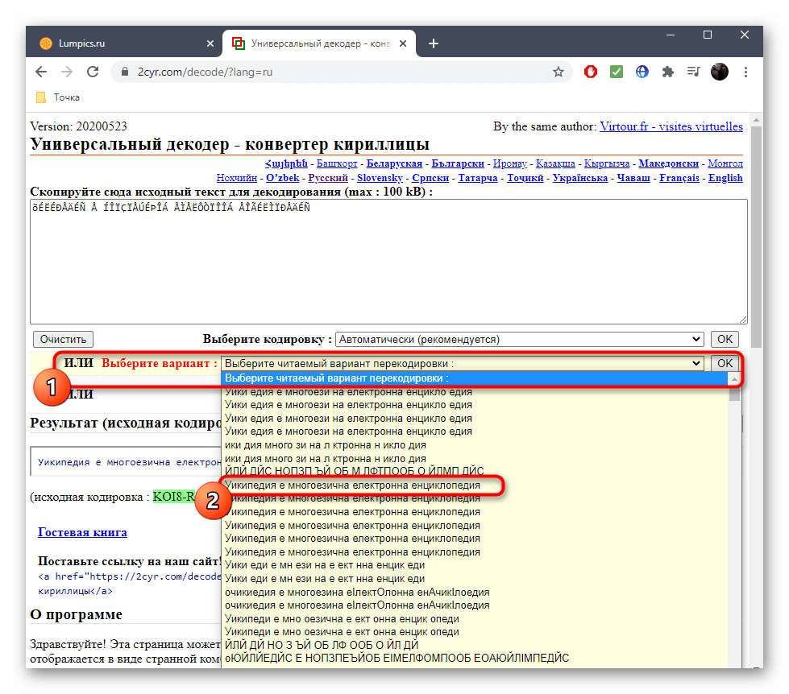Select option 'ЙЛЙ ДЙС НОПЗП ЪЙ ОБ М ЛФТПООБ О ЙЛМП ДЙС'
This screenshot has width=789, height=694.
(475, 471)
